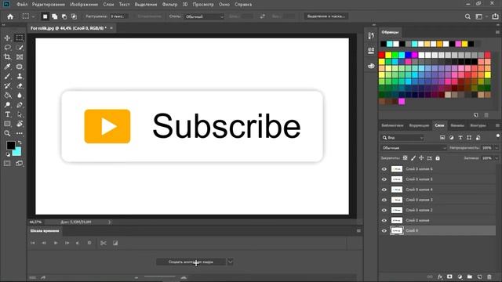Select the Move tool
Screen dimensions: 502x282
(x=7, y=38)
